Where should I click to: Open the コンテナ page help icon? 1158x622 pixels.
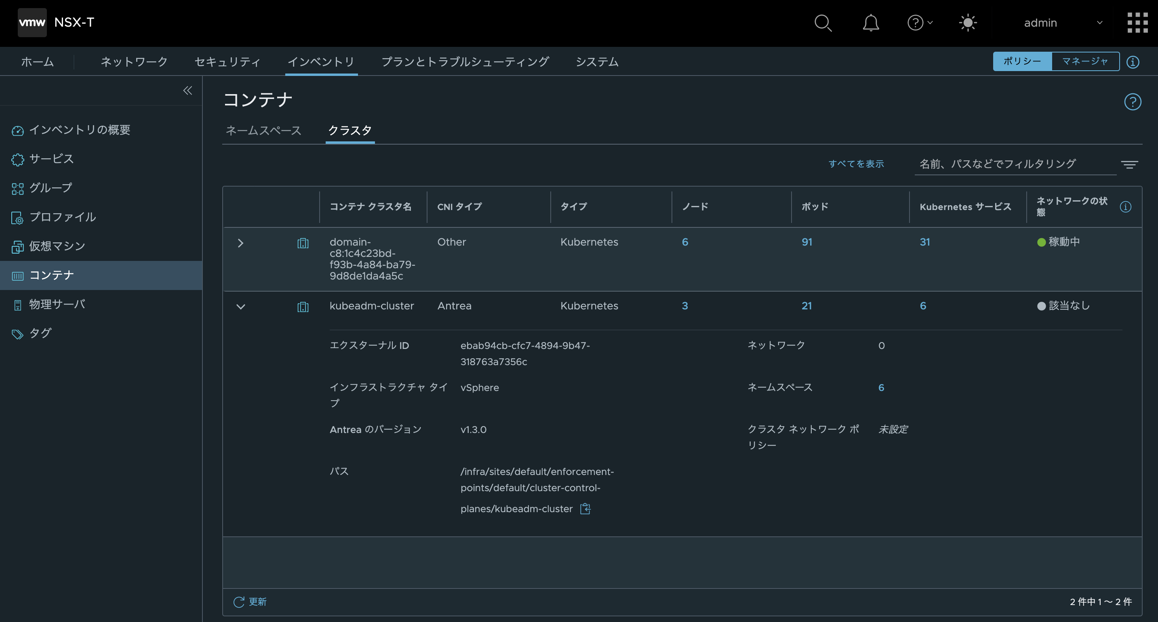1133,102
